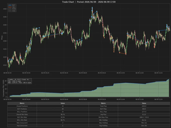Click the 'Max Holding' metric cell
Image resolution: width=171 pixels, height=128 pixels.
pos(103,123)
